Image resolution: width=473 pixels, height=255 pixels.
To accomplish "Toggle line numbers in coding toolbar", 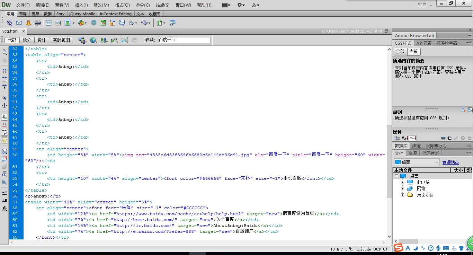I will point(5,117).
